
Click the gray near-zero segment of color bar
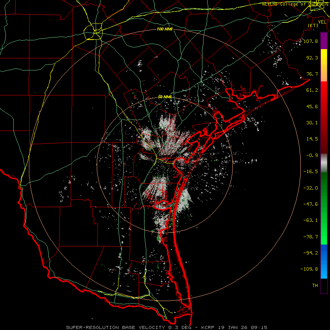(x=324, y=163)
